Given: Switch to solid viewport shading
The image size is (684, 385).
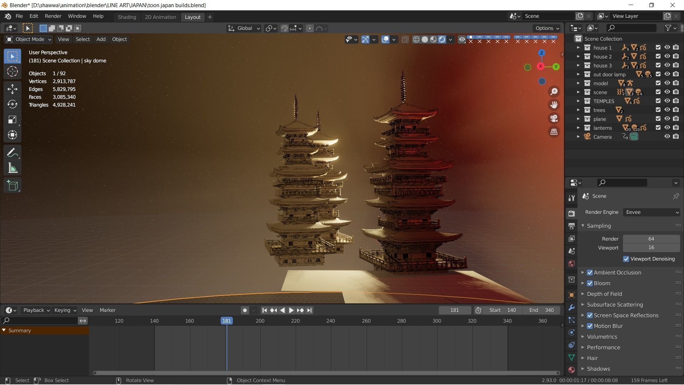Looking at the screenshot, I should pyautogui.click(x=425, y=40).
